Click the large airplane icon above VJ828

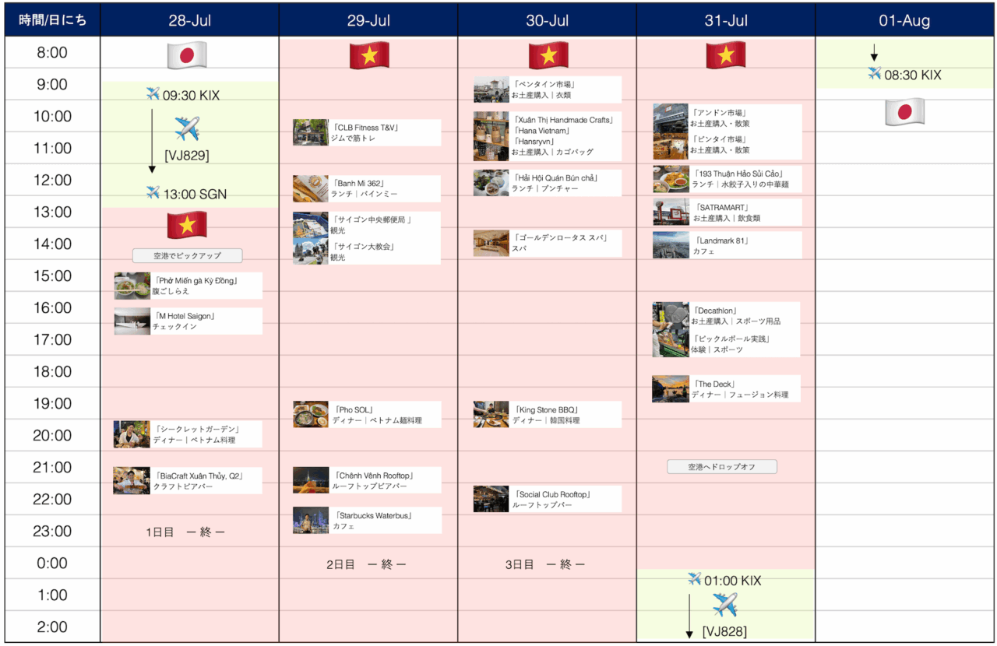(x=724, y=604)
